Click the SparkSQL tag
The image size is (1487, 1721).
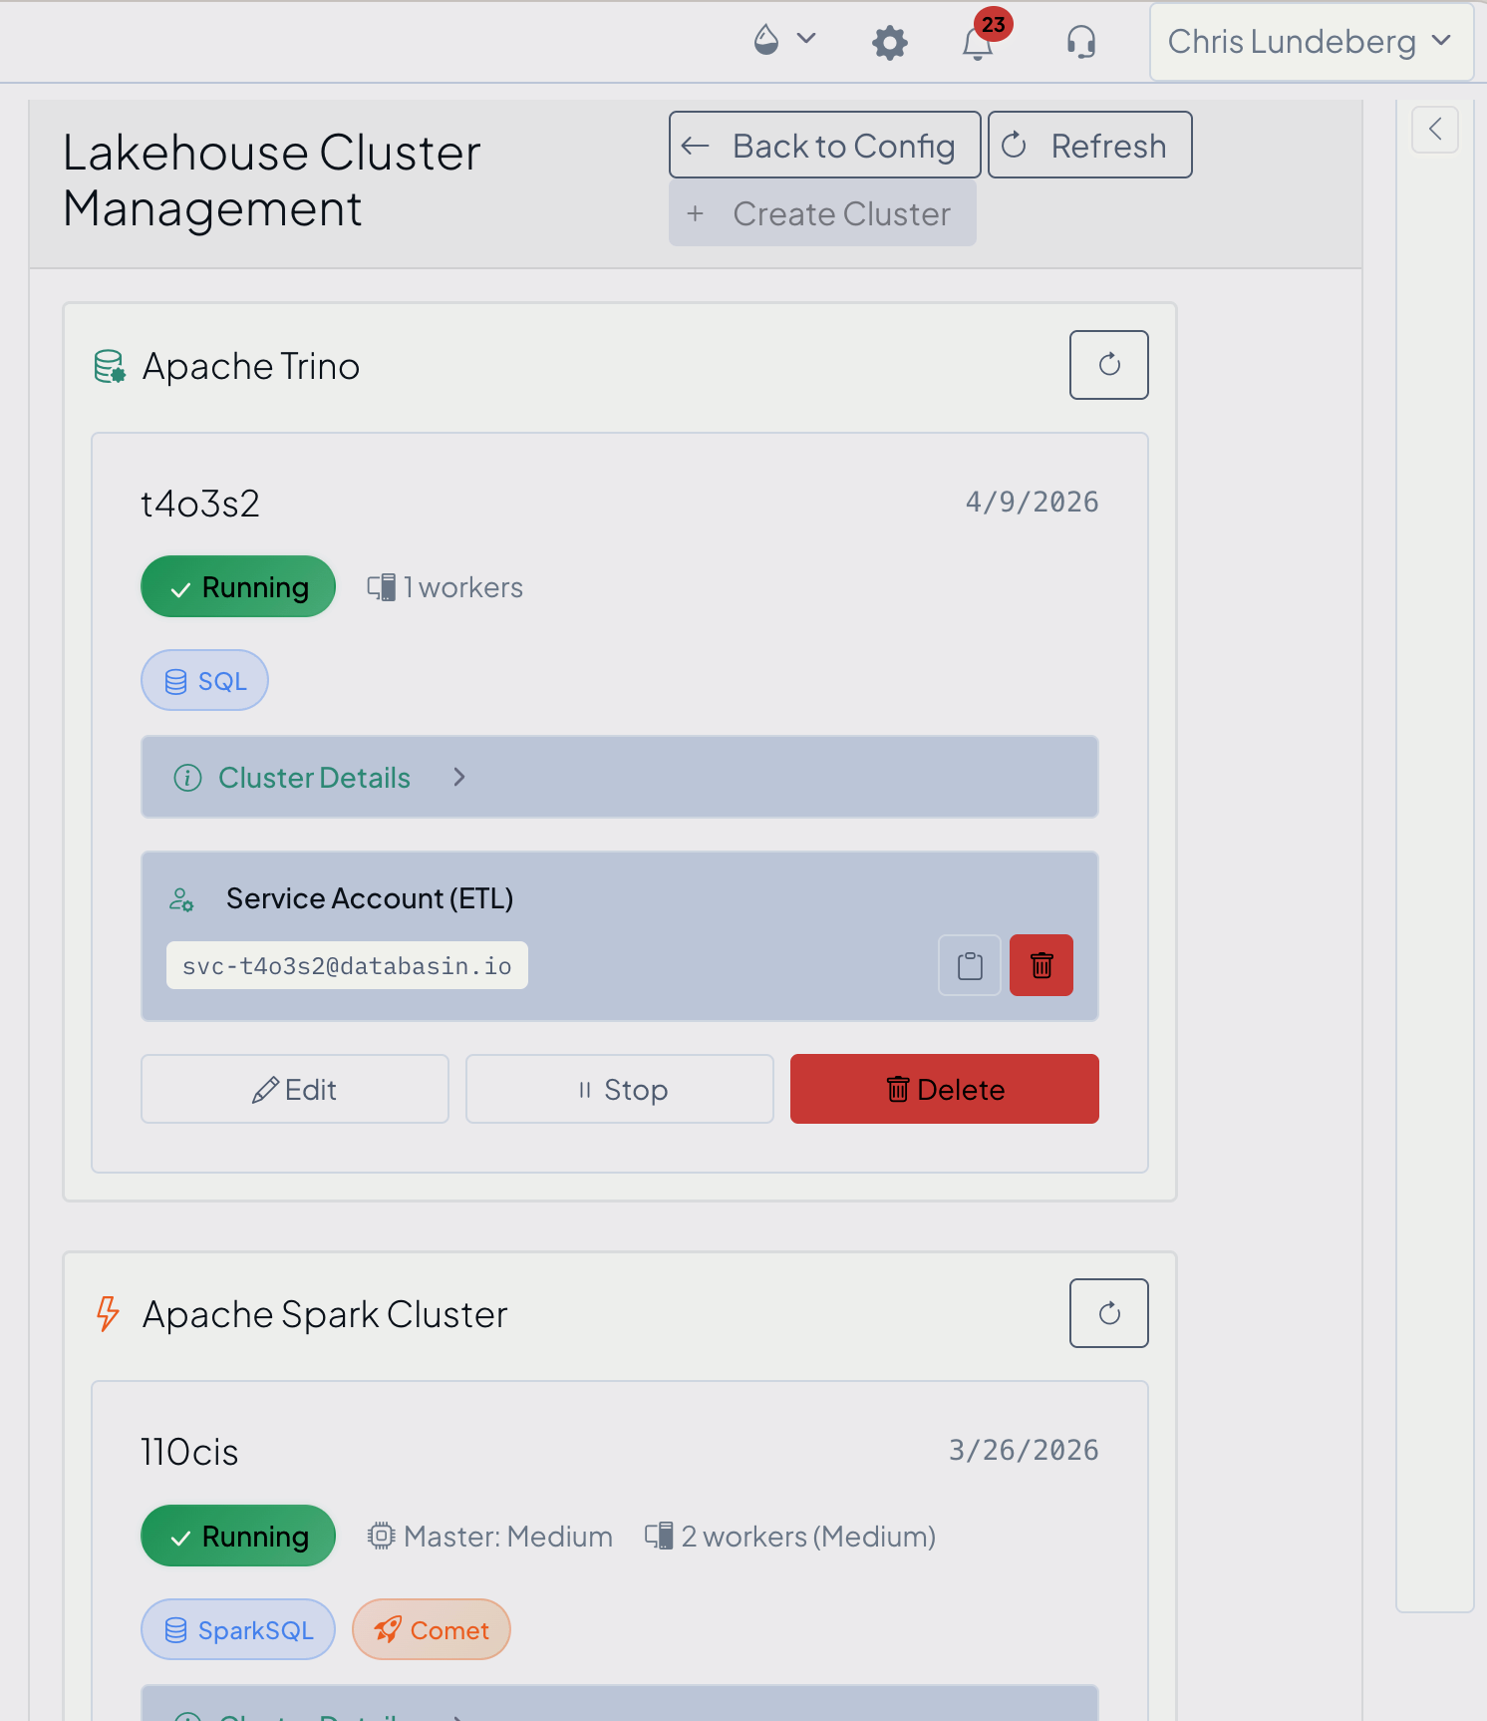(238, 1630)
